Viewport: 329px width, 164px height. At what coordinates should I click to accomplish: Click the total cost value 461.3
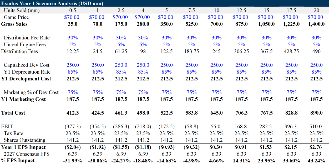tap(121, 113)
